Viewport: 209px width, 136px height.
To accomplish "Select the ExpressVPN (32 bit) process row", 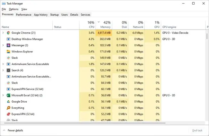I will pyautogui.click(x=103, y=114).
